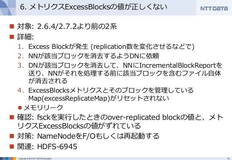
Task: Click the blue curved graphic in title corner
Action: click(8, 8)
